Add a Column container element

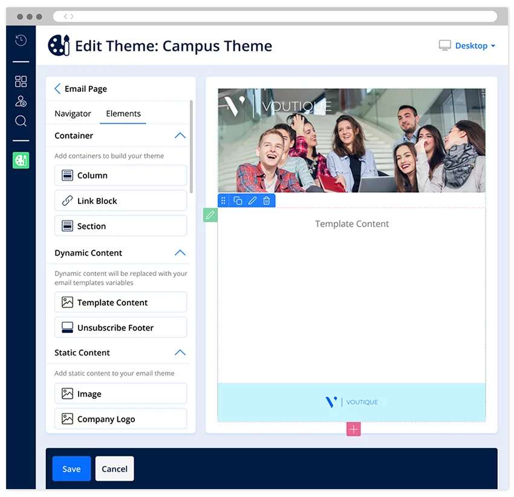120,175
